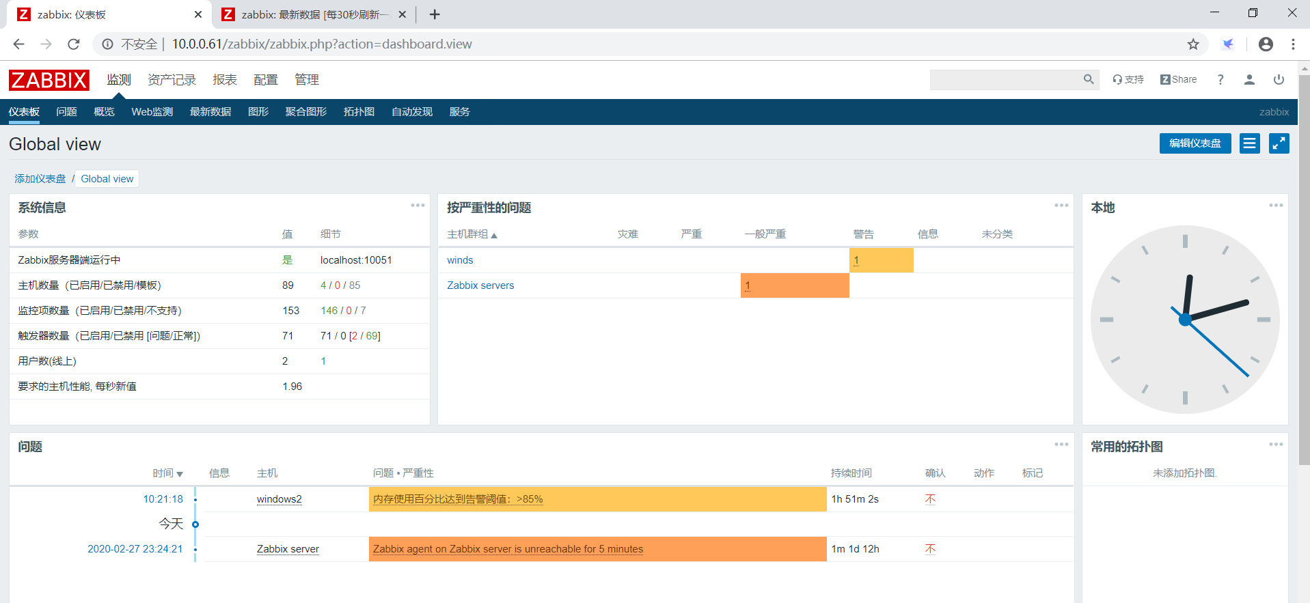Acknowledge the windows2 problem via 不 link
Viewport: 1310px width, 603px height.
(x=930, y=499)
